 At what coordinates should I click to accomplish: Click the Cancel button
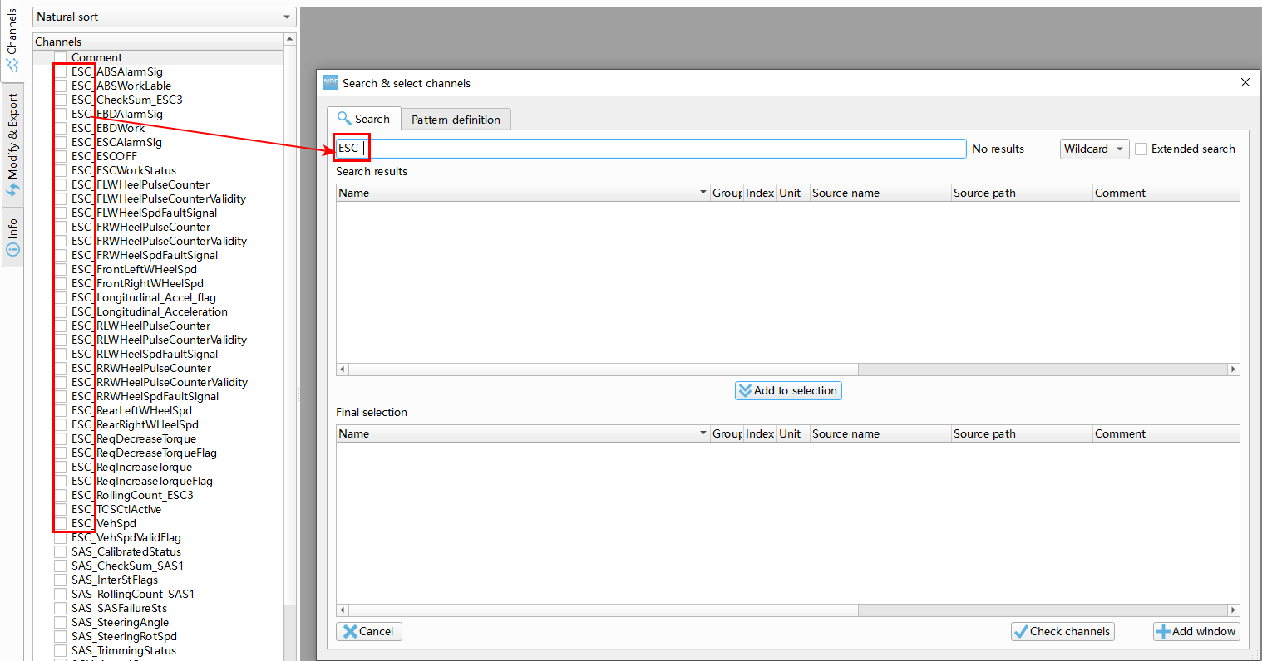[369, 631]
